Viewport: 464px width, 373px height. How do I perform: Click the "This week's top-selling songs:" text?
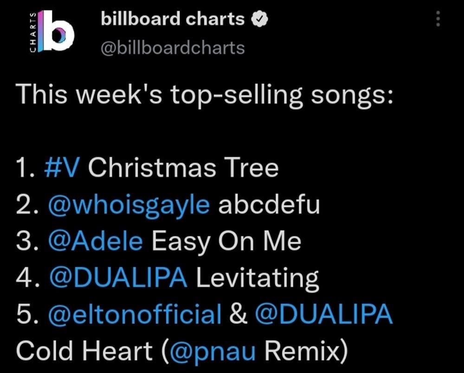[205, 95]
